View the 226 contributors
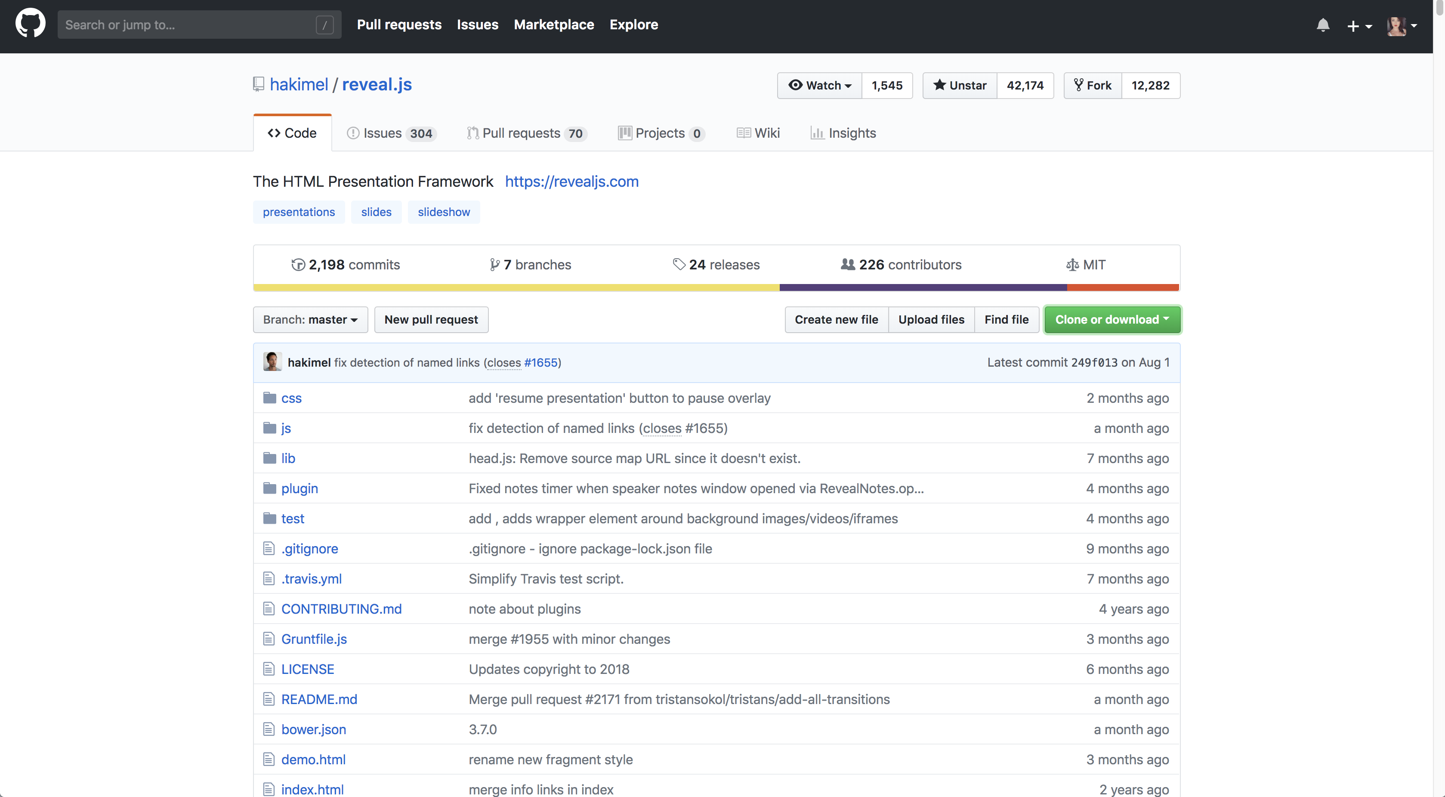The image size is (1445, 797). (x=901, y=265)
